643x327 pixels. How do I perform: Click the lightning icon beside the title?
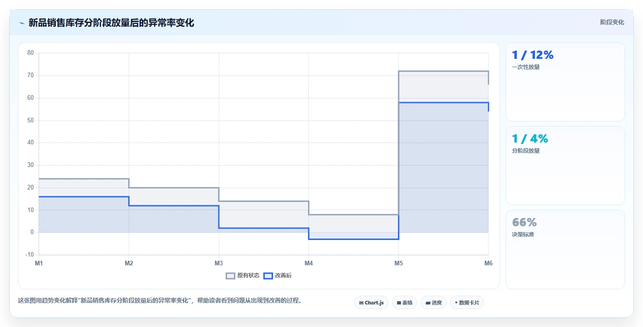pyautogui.click(x=22, y=23)
